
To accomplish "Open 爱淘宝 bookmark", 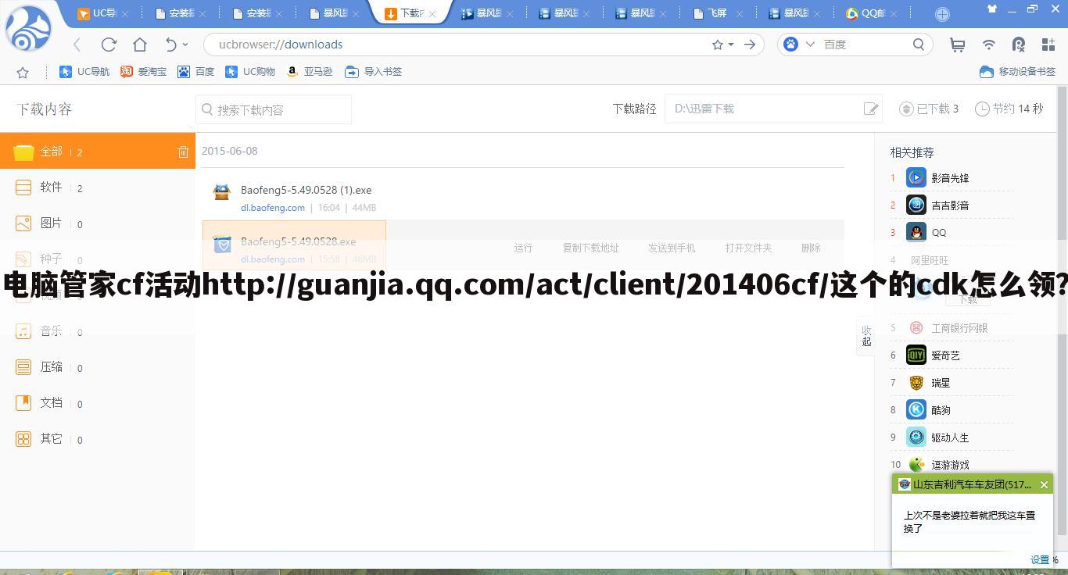I will click(x=144, y=72).
